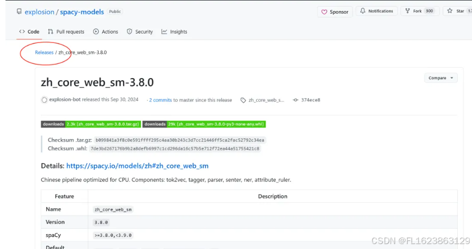Click the Sponsor heart icon

click(x=324, y=12)
